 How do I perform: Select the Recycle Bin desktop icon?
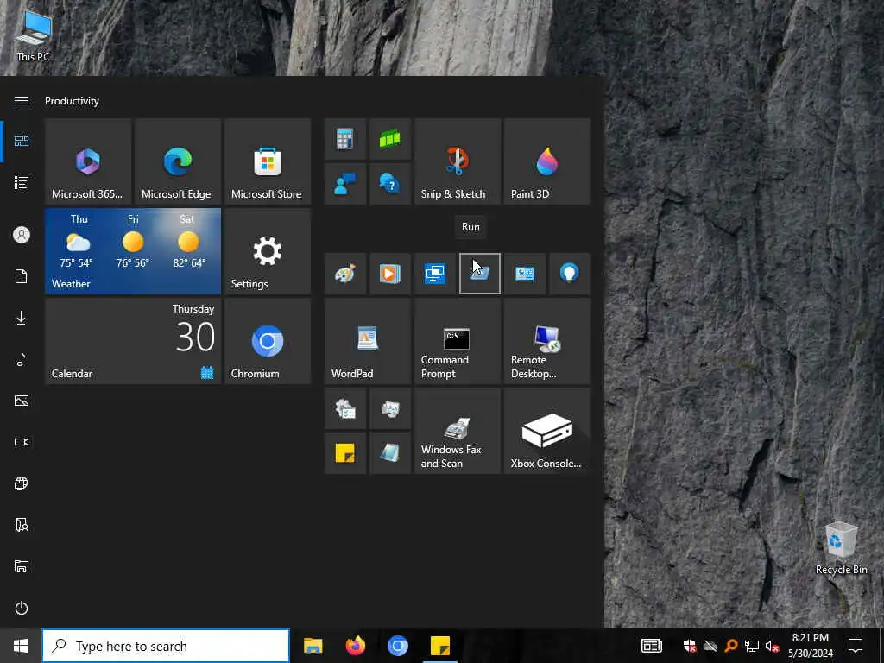point(841,548)
